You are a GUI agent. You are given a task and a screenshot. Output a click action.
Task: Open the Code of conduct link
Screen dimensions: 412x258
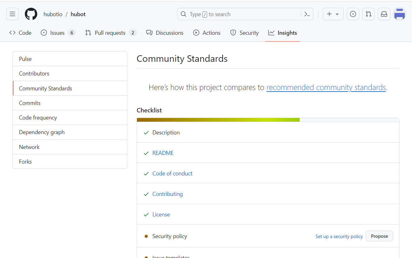[x=172, y=174]
